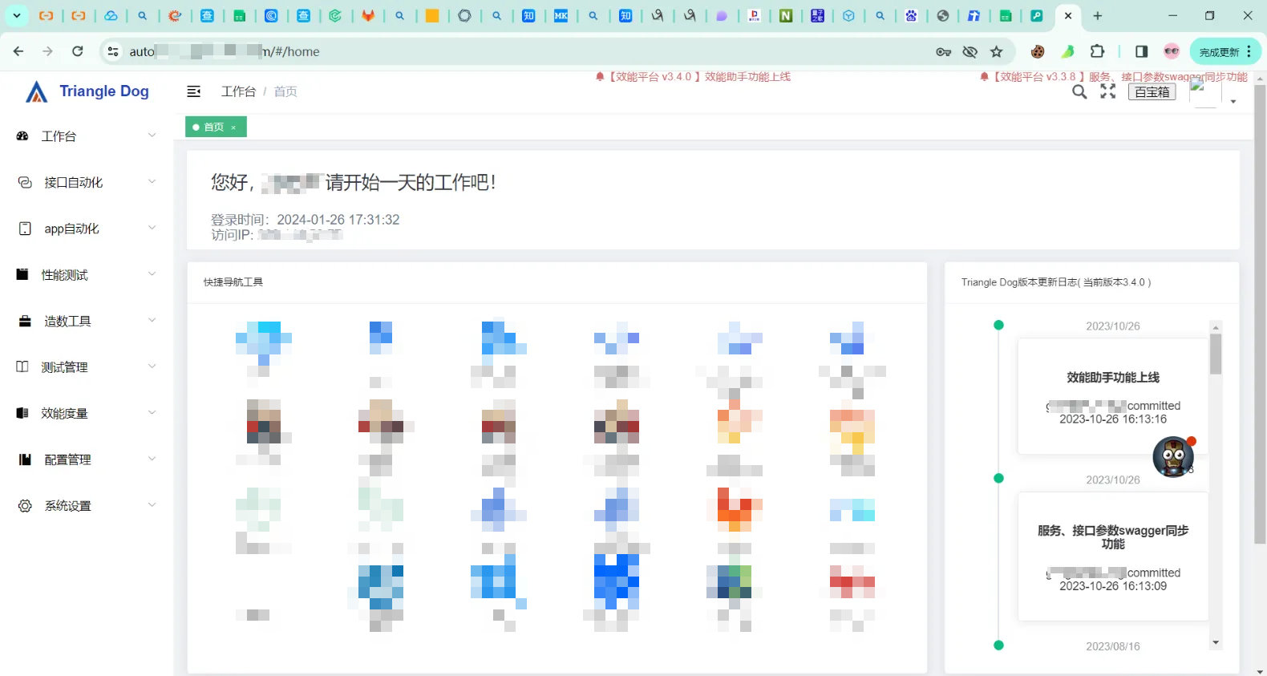View site information icon in address bar
This screenshot has width=1267, height=676.
pyautogui.click(x=113, y=51)
